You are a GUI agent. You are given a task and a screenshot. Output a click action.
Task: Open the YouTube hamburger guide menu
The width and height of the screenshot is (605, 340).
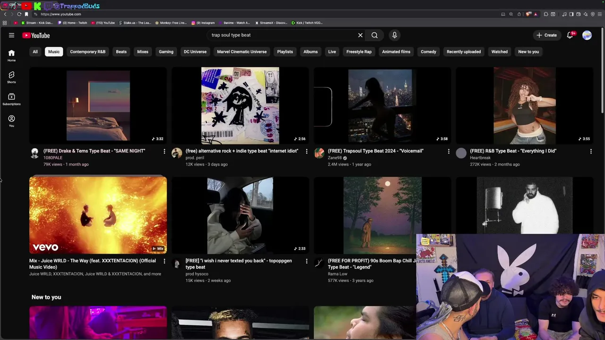pos(11,35)
